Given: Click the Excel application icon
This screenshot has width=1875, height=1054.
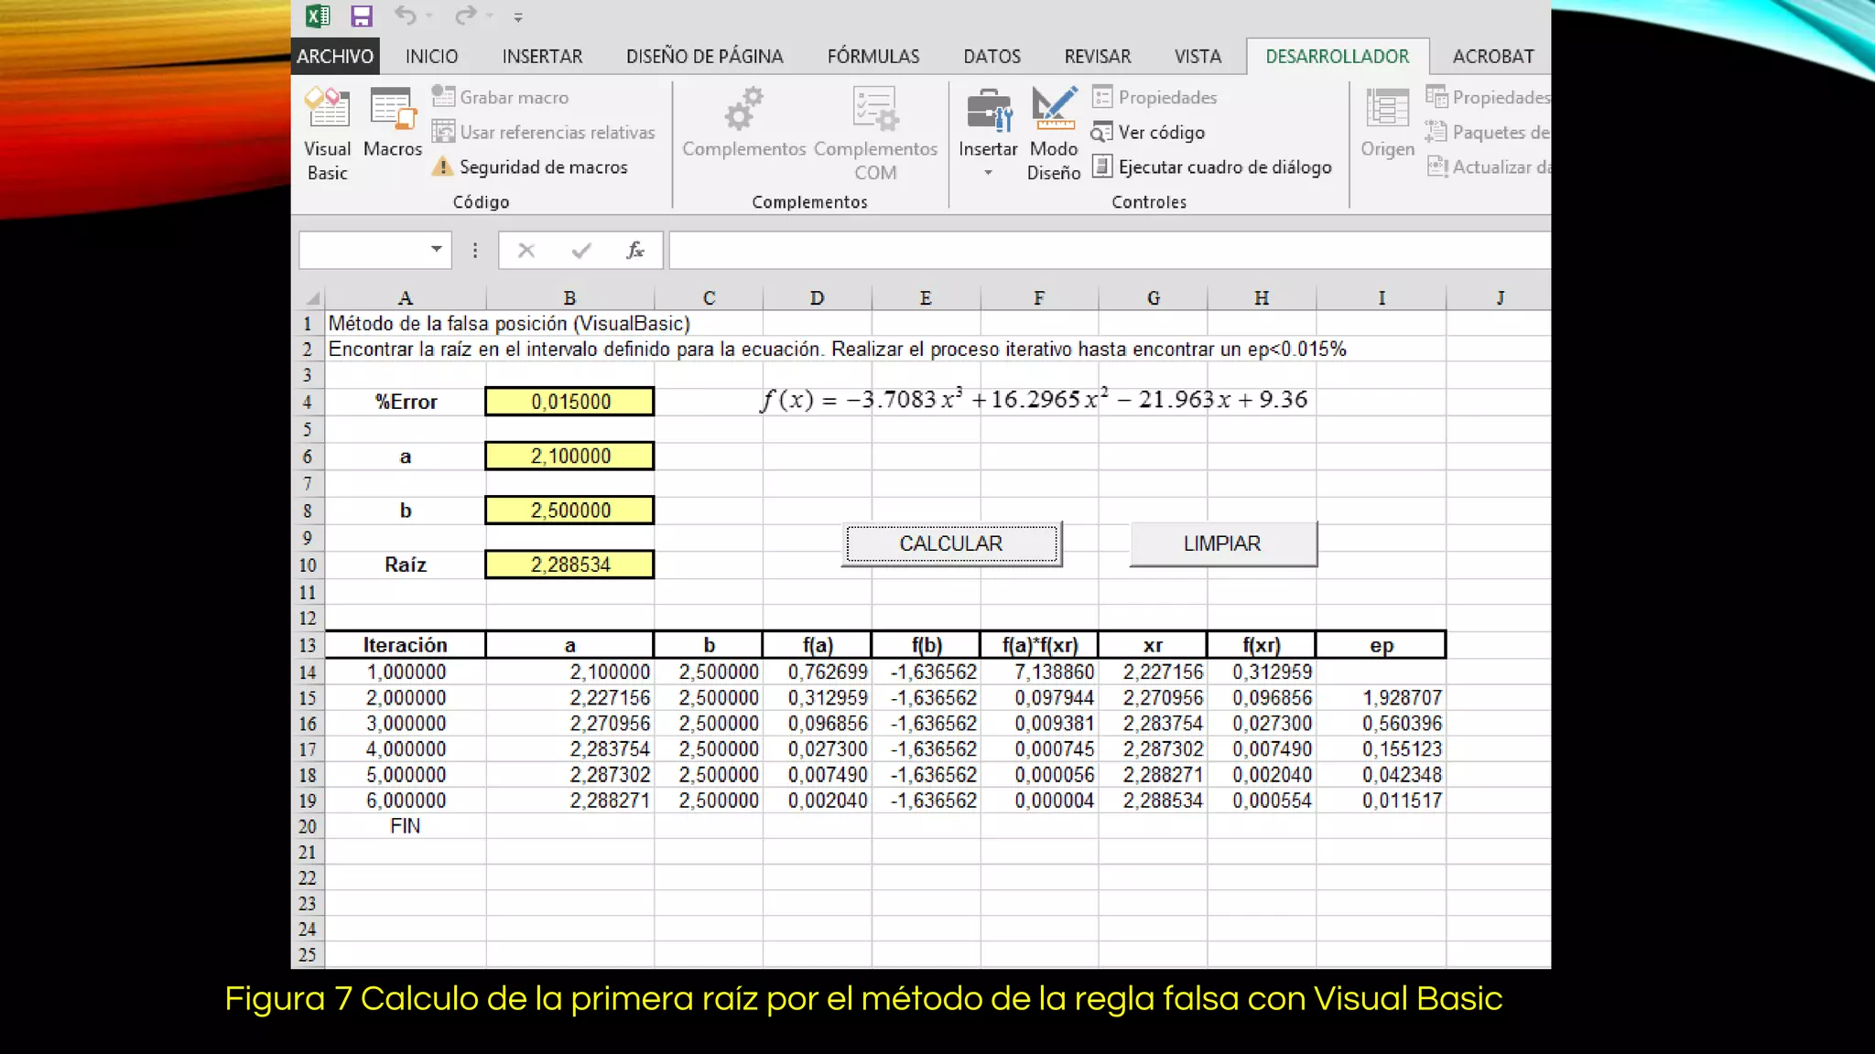Looking at the screenshot, I should (318, 16).
